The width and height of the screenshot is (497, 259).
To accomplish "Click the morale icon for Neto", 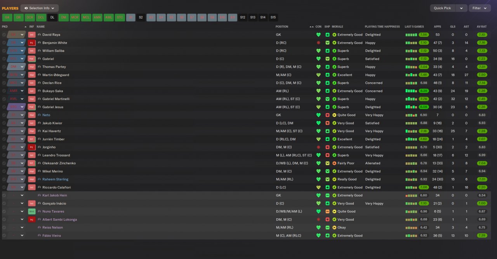I will pyautogui.click(x=334, y=115).
